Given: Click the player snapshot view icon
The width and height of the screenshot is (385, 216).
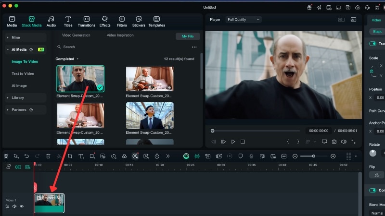Looking at the screenshot, I should pos(353,19).
